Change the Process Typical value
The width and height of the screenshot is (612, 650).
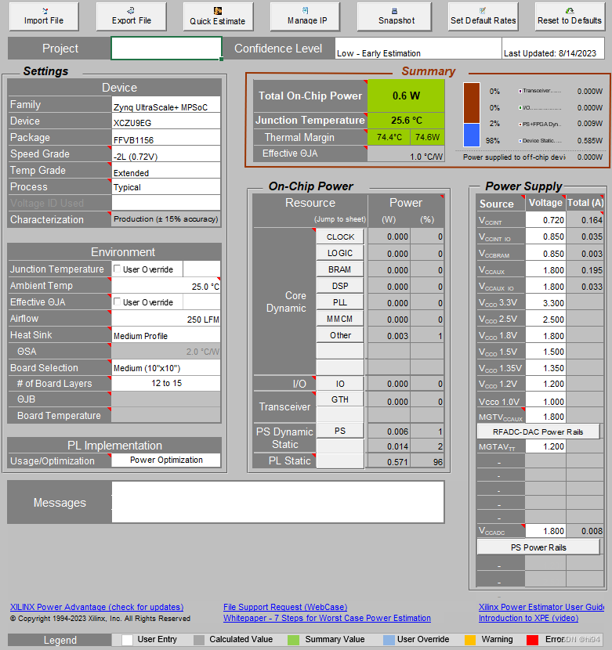coord(166,187)
